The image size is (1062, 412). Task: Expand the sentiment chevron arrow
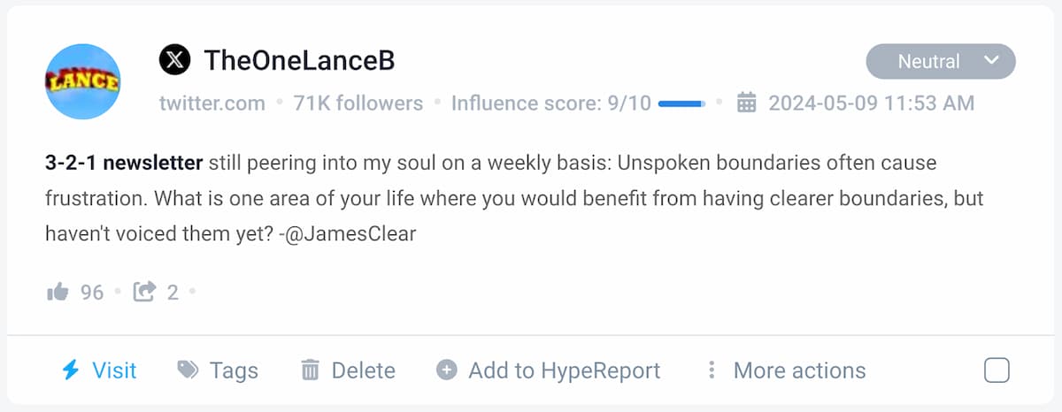tap(991, 61)
